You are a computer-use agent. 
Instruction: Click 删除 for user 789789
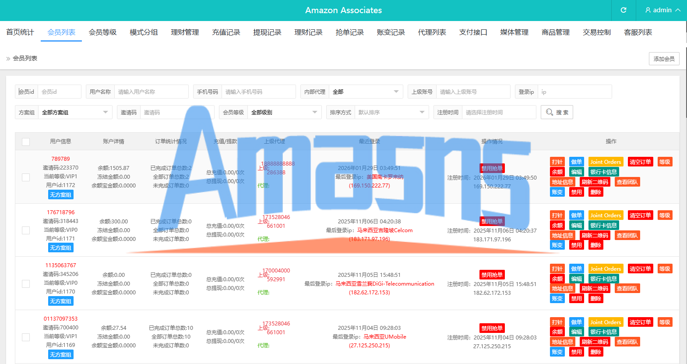595,192
